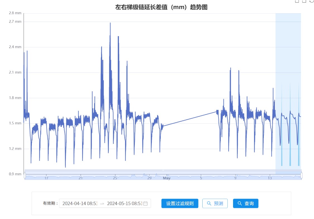Click the restore chart icon at top right
Image resolution: width=314 pixels, height=219 pixels.
pyautogui.click(x=312, y=1)
